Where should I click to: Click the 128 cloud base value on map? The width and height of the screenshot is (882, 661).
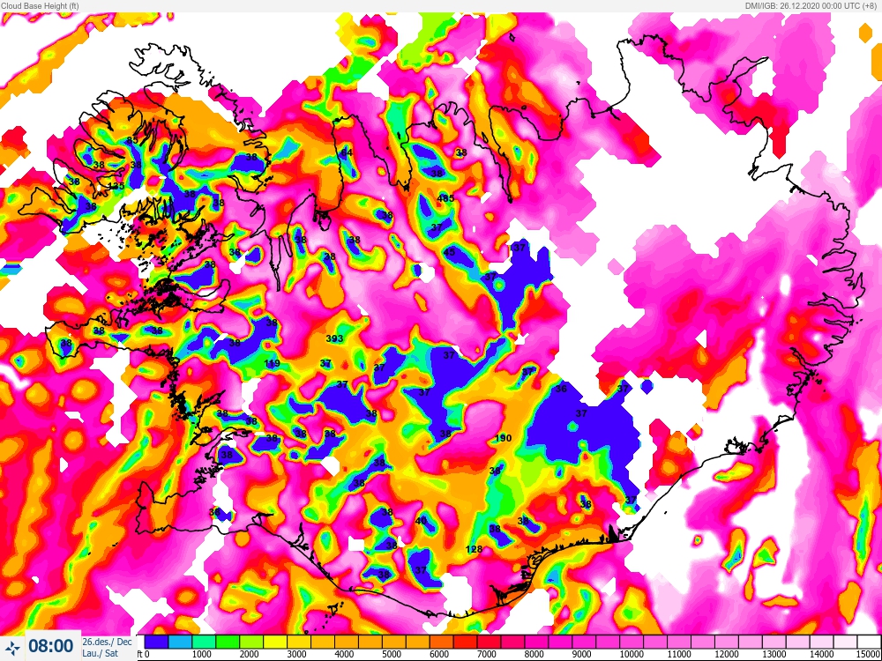[475, 549]
